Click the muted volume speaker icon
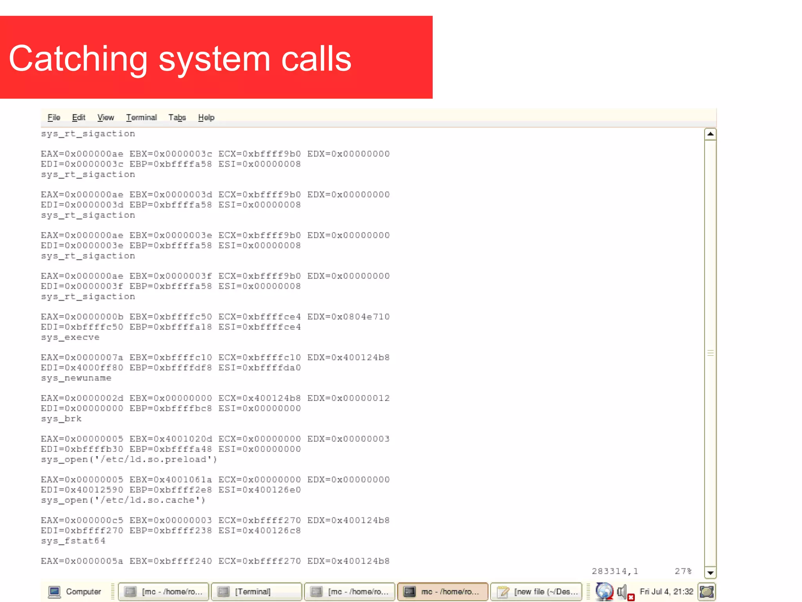This screenshot has width=802, height=602. pyautogui.click(x=623, y=591)
